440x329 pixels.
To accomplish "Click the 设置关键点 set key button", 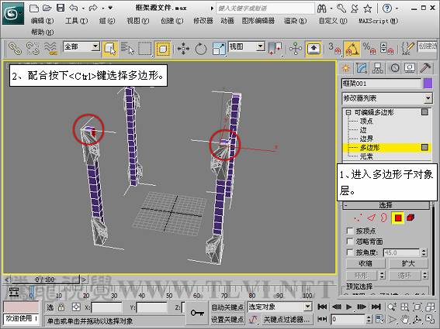I will (227, 319).
